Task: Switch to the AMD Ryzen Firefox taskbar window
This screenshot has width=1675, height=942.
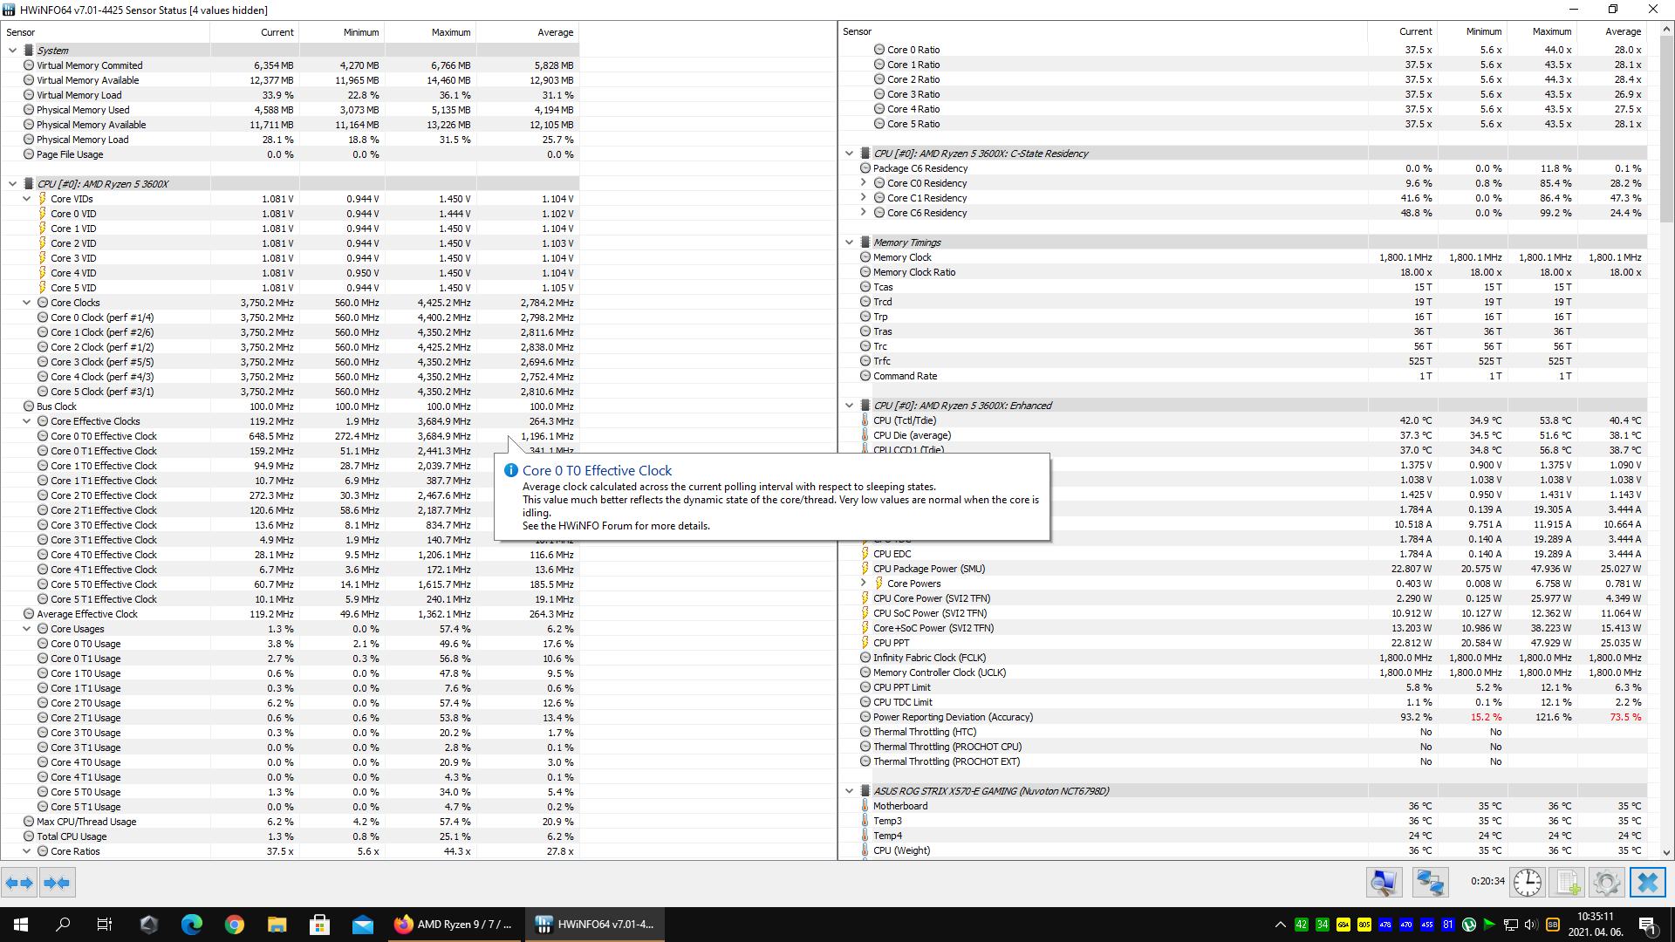Action: (x=455, y=925)
